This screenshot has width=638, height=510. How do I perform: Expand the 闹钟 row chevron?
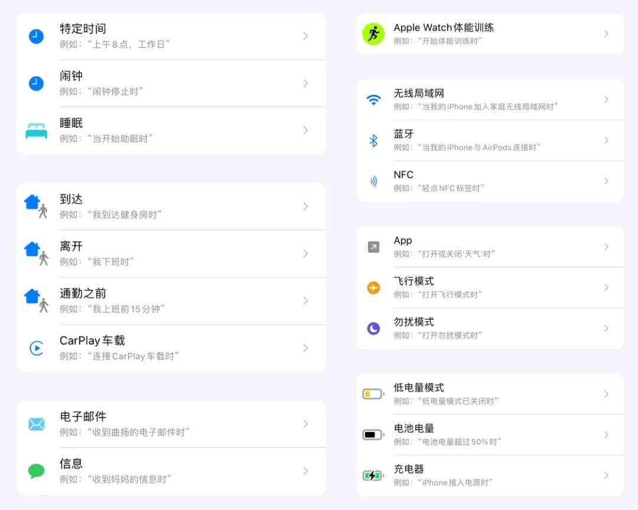(305, 83)
